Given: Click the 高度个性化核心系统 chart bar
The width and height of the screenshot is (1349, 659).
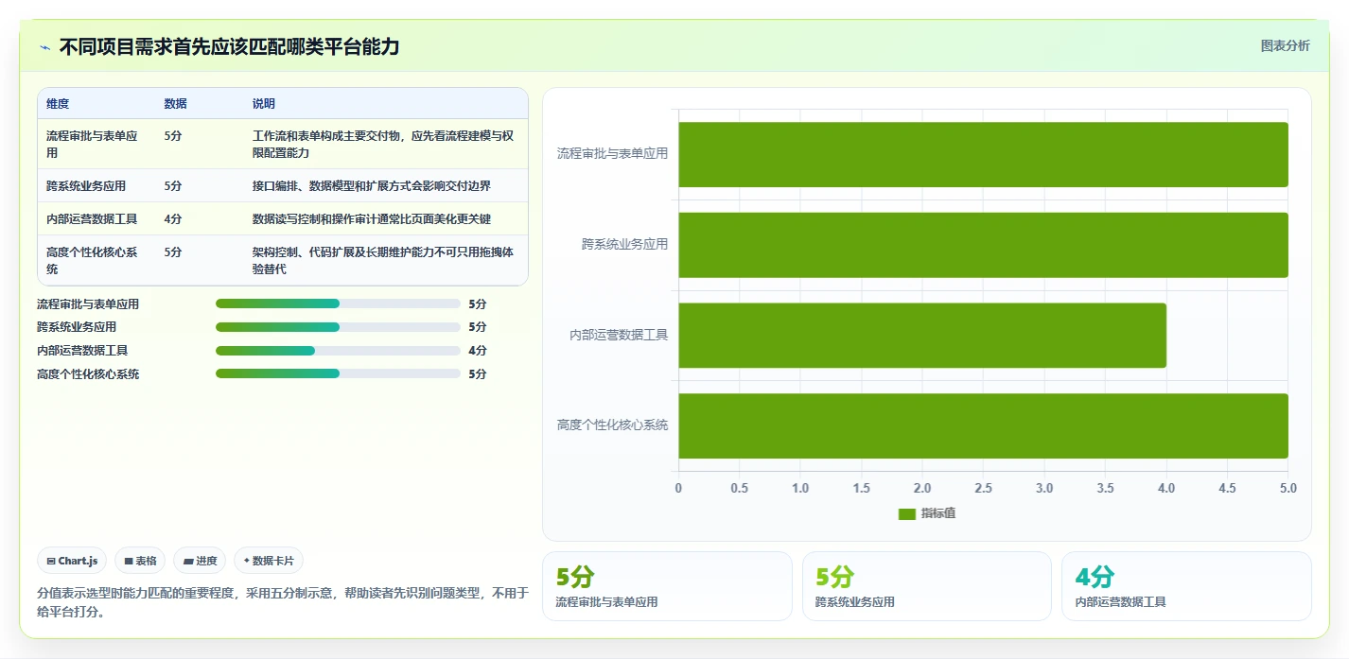Looking at the screenshot, I should (983, 425).
